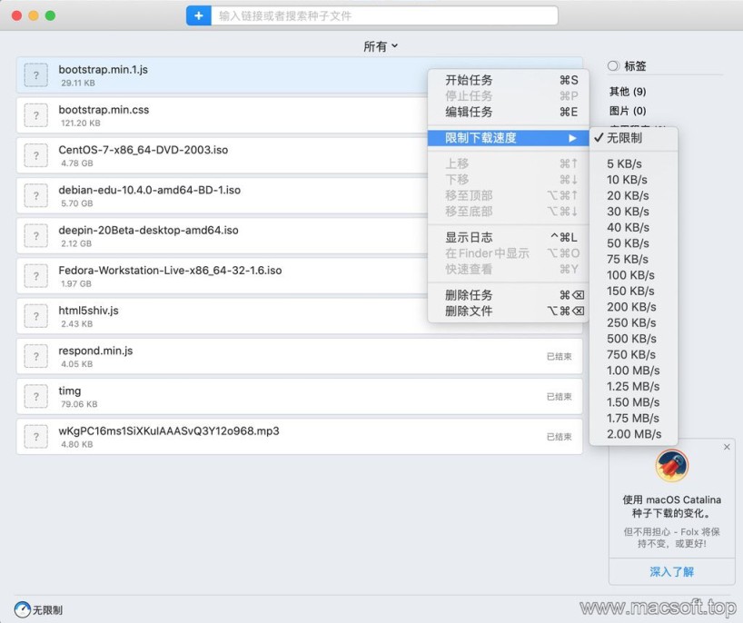Click the file icon for html5shiv.js
Image resolution: width=743 pixels, height=623 pixels.
tap(35, 316)
